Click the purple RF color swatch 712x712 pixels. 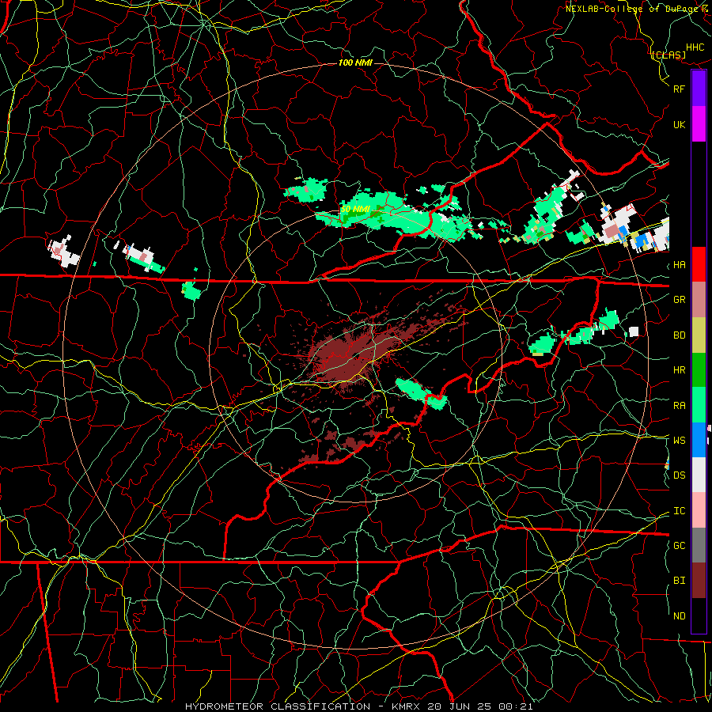[699, 89]
